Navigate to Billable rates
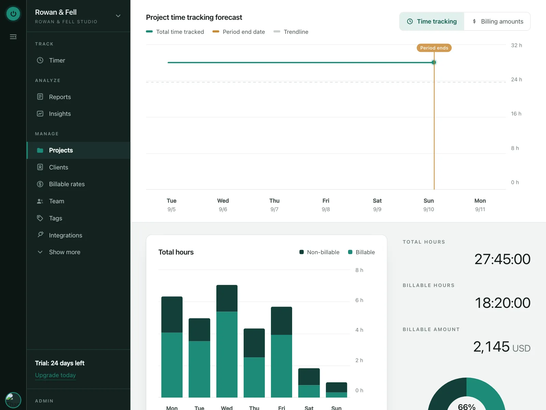The width and height of the screenshot is (546, 410). (x=78, y=184)
